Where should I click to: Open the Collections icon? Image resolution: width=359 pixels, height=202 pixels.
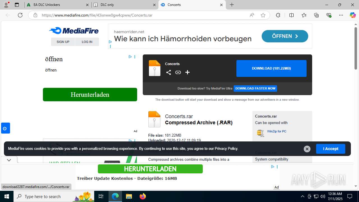pyautogui.click(x=316, y=15)
